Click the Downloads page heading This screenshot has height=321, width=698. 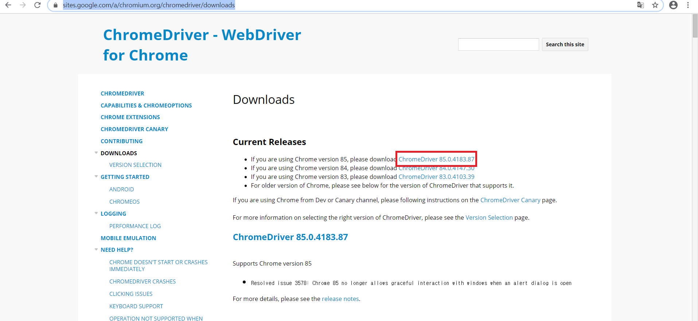pos(264,99)
